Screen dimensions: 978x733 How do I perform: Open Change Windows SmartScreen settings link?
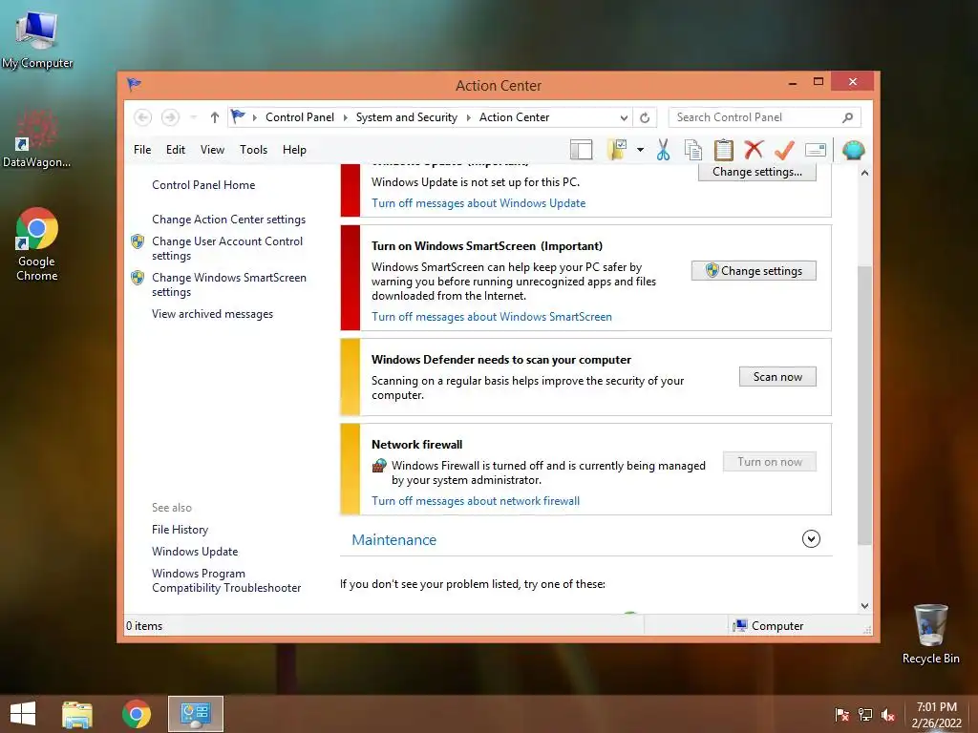229,284
